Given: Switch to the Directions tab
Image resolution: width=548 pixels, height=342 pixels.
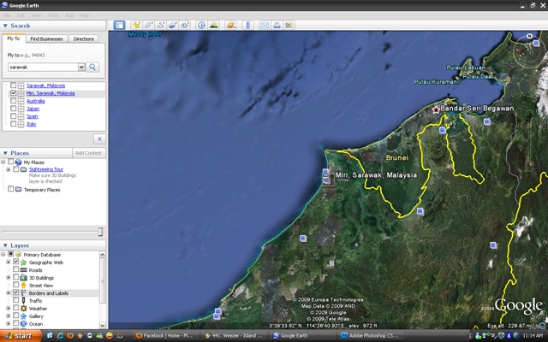Looking at the screenshot, I should point(84,38).
